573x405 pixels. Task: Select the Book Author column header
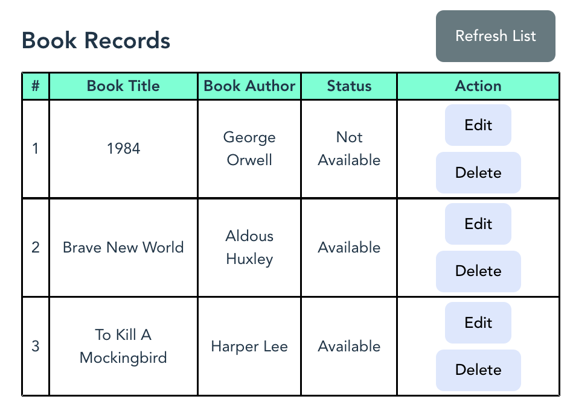tap(249, 86)
